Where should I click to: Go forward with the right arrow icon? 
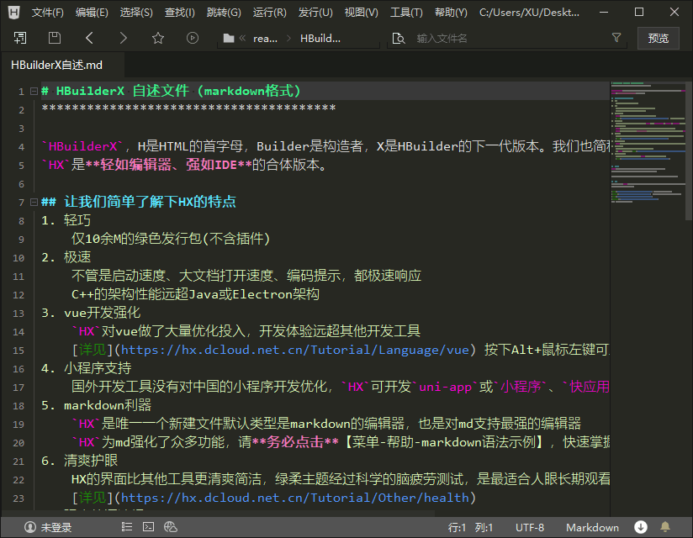click(124, 38)
